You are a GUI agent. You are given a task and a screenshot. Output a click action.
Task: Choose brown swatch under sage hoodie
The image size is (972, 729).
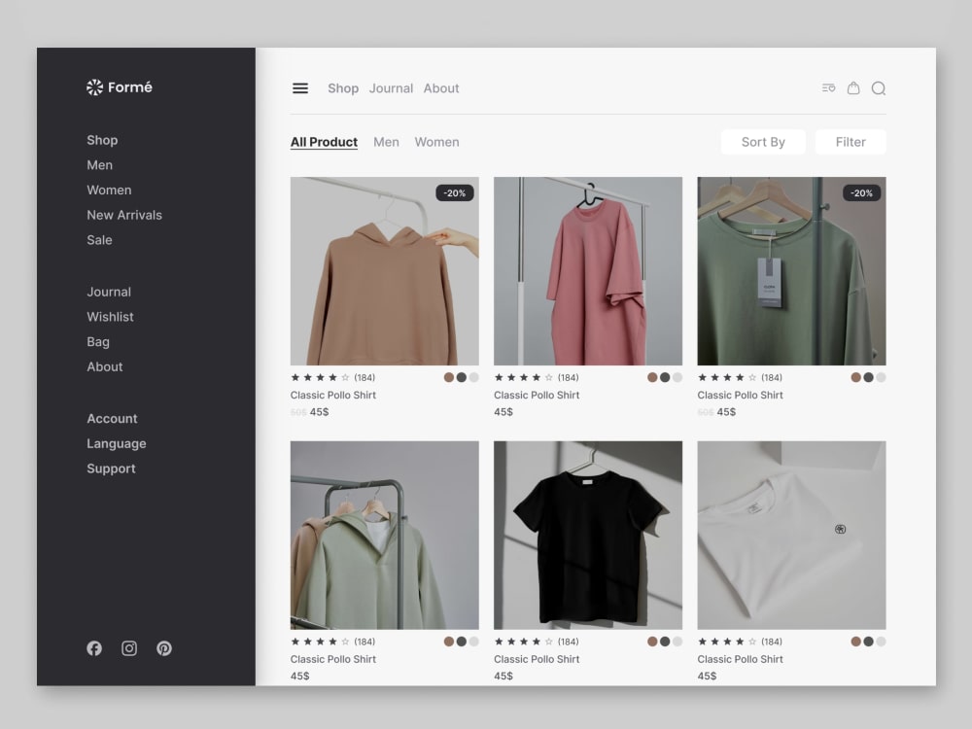tap(449, 642)
